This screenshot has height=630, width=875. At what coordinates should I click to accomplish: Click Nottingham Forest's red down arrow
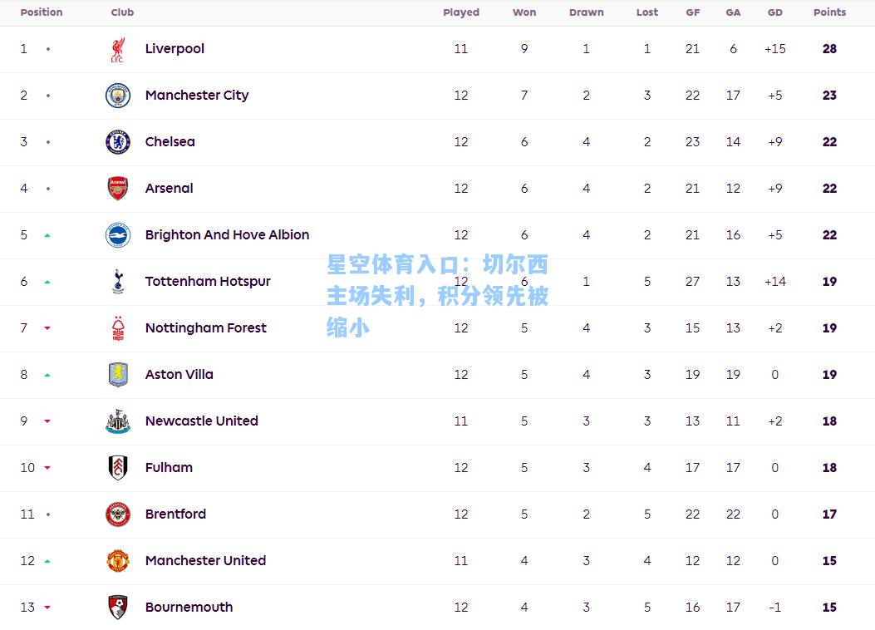47,328
